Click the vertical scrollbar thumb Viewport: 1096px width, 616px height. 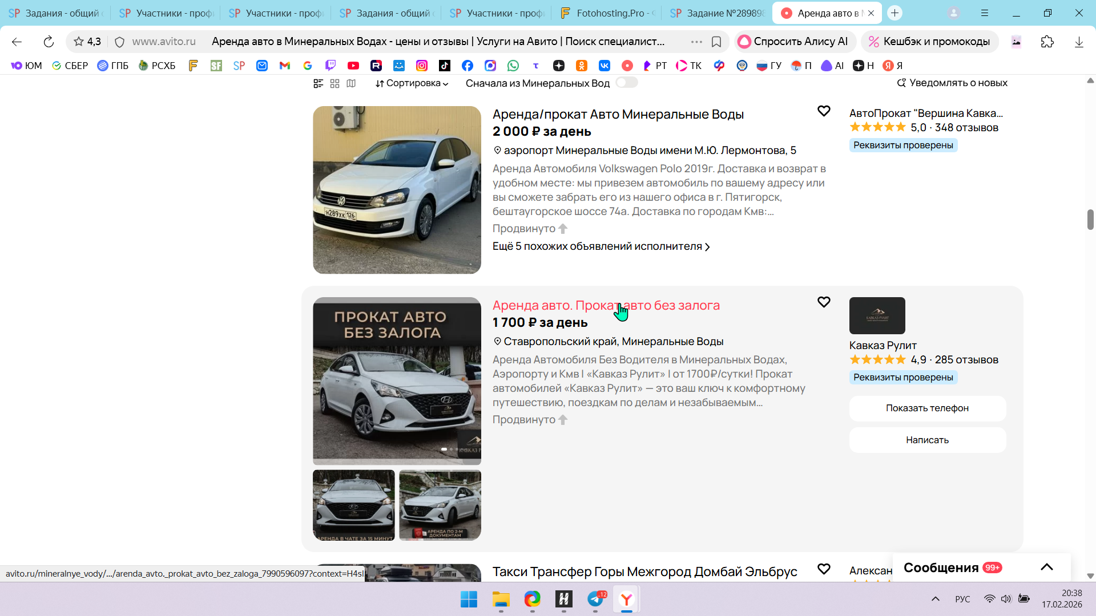1090,220
